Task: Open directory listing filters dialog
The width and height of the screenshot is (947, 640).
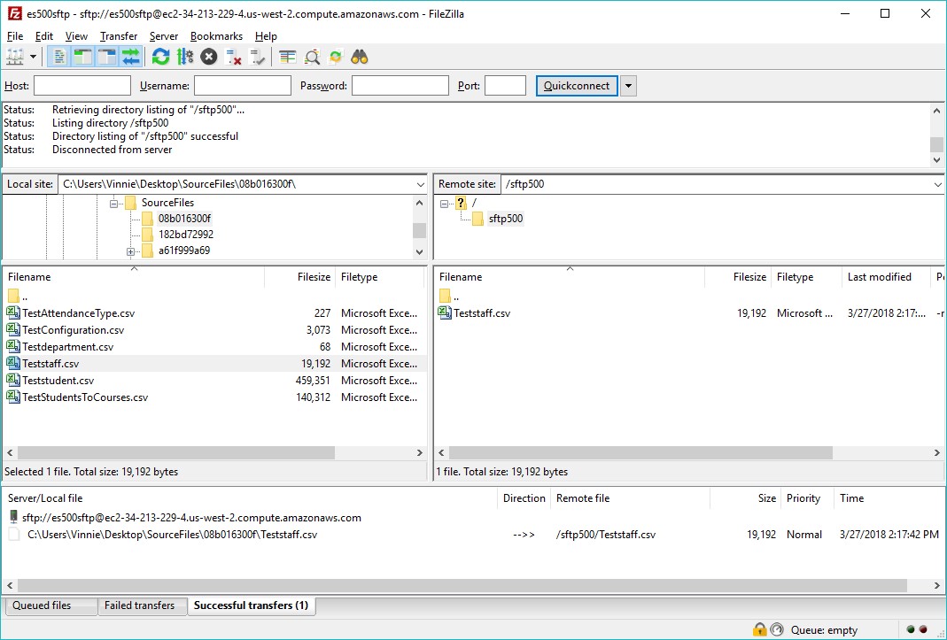Action: coord(288,58)
